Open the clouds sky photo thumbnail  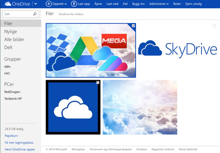coord(140,107)
